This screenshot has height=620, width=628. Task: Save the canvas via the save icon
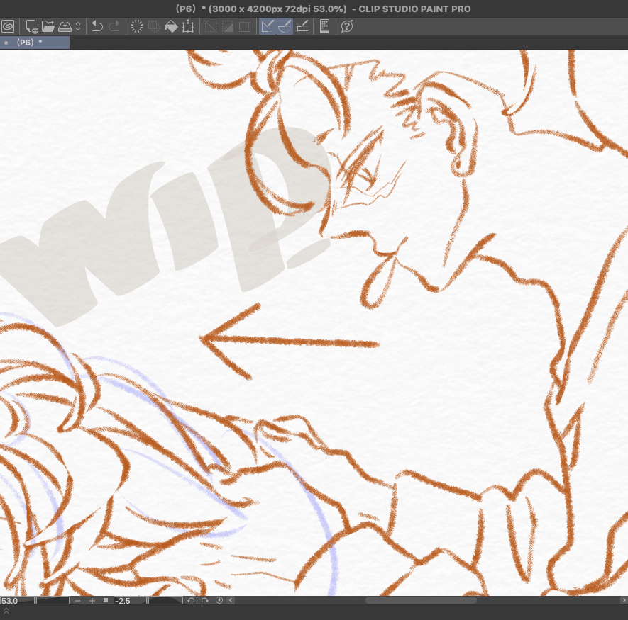click(x=65, y=26)
